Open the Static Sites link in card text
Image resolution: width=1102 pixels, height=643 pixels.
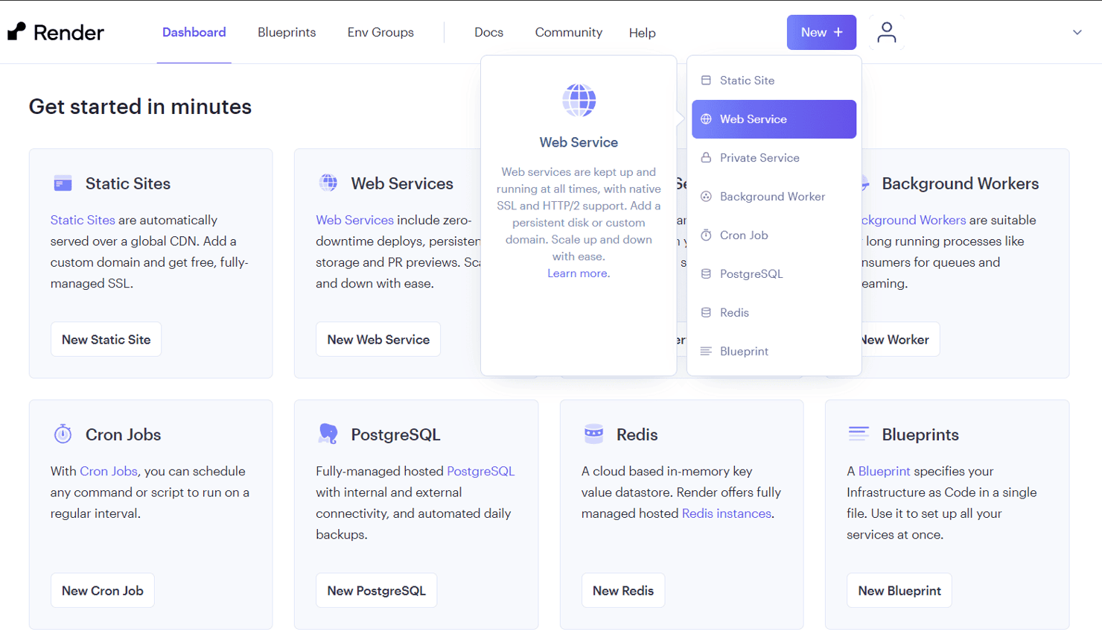point(83,220)
